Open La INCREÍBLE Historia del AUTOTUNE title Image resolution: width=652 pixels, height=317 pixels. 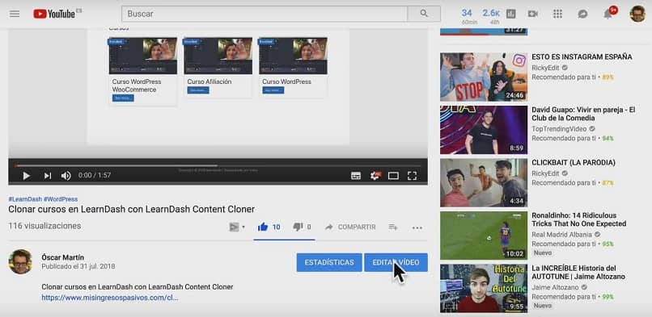[x=578, y=273]
